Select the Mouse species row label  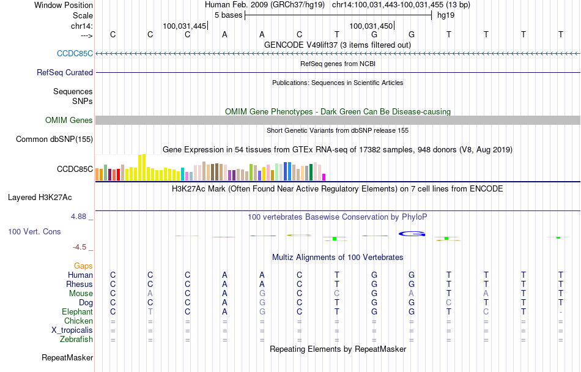click(x=81, y=294)
